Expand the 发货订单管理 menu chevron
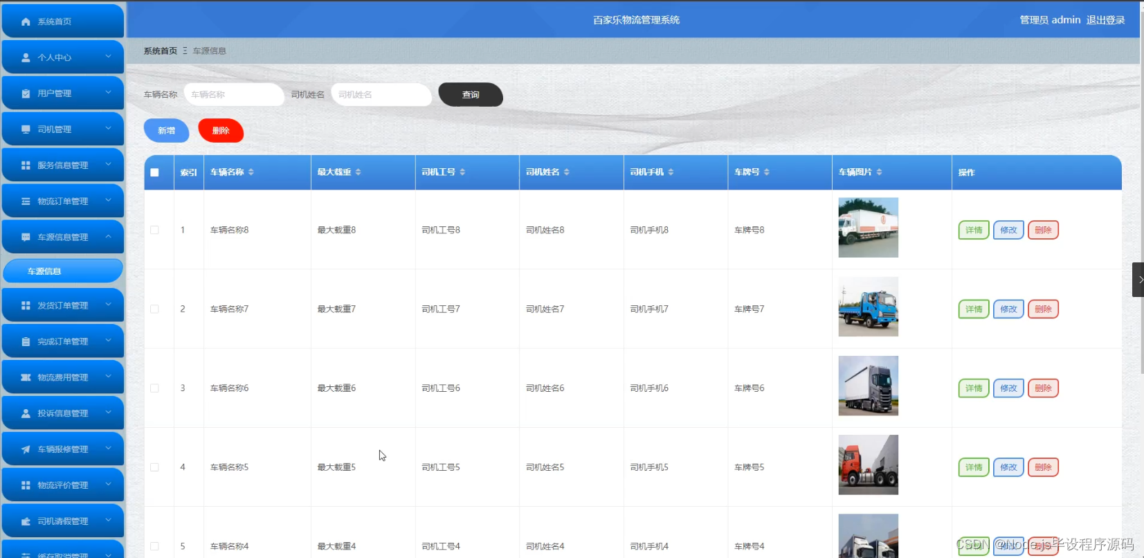 tap(108, 305)
